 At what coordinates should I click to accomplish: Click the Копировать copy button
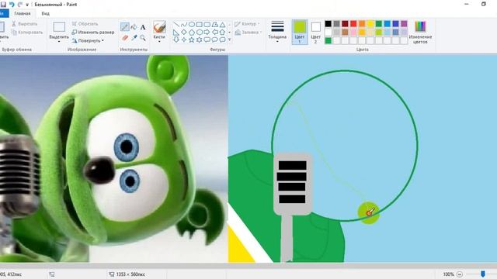[27, 33]
